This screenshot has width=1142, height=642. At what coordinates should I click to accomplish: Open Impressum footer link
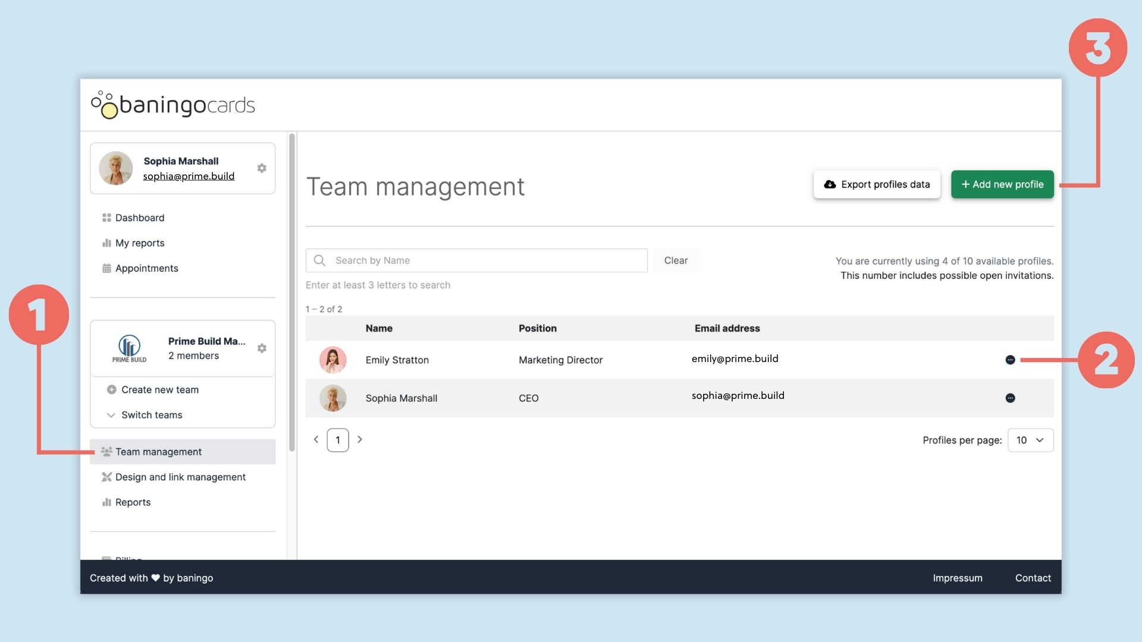[x=958, y=578]
